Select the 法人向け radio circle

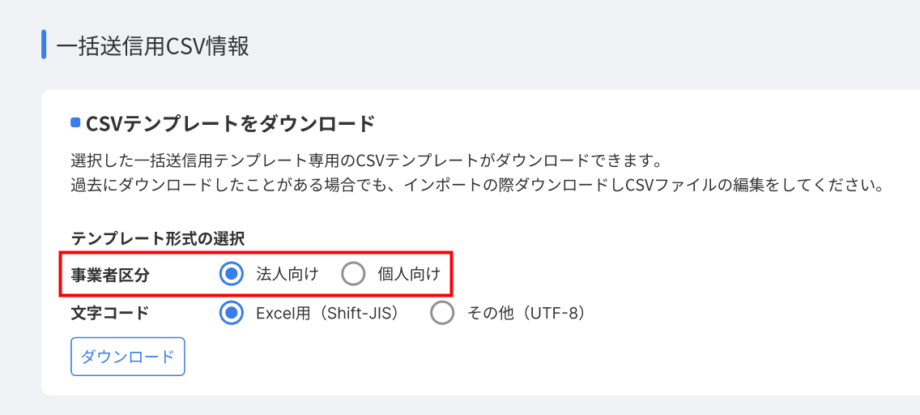point(232,275)
